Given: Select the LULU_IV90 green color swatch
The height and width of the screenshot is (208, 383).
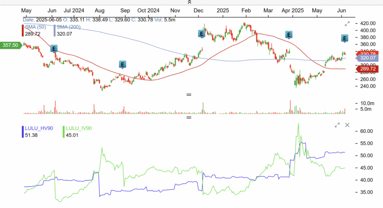Looking at the screenshot, I should click(x=64, y=132).
